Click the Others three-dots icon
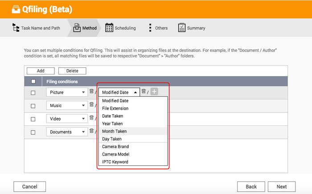312x194 pixels. (x=150, y=28)
